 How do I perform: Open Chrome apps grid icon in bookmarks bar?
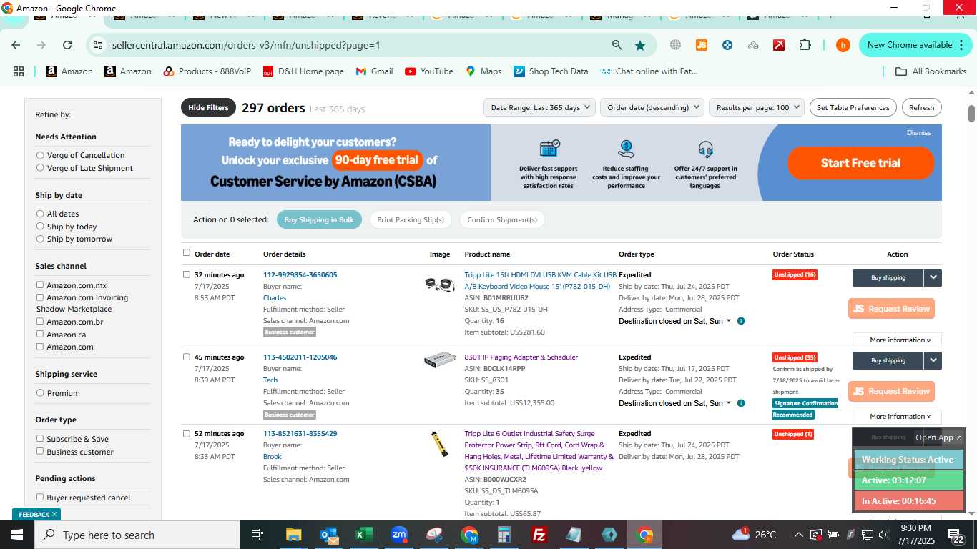coord(19,71)
